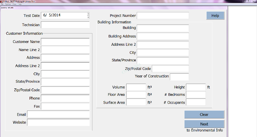Click the building Height field
The height and width of the screenshot is (137, 257).
click(x=196, y=87)
